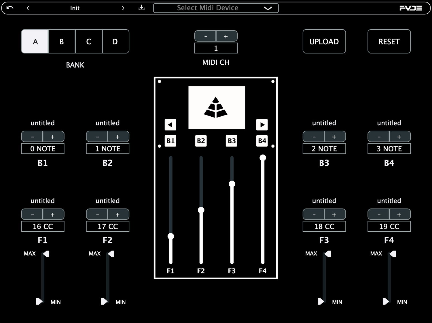The image size is (432, 323).
Task: Click the 3 NOTE value field
Action: 389,149
